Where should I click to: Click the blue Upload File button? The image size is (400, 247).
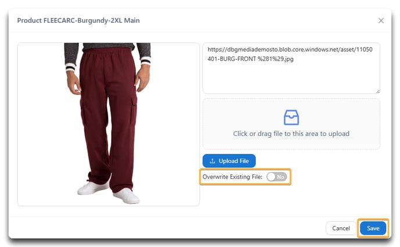click(x=229, y=161)
